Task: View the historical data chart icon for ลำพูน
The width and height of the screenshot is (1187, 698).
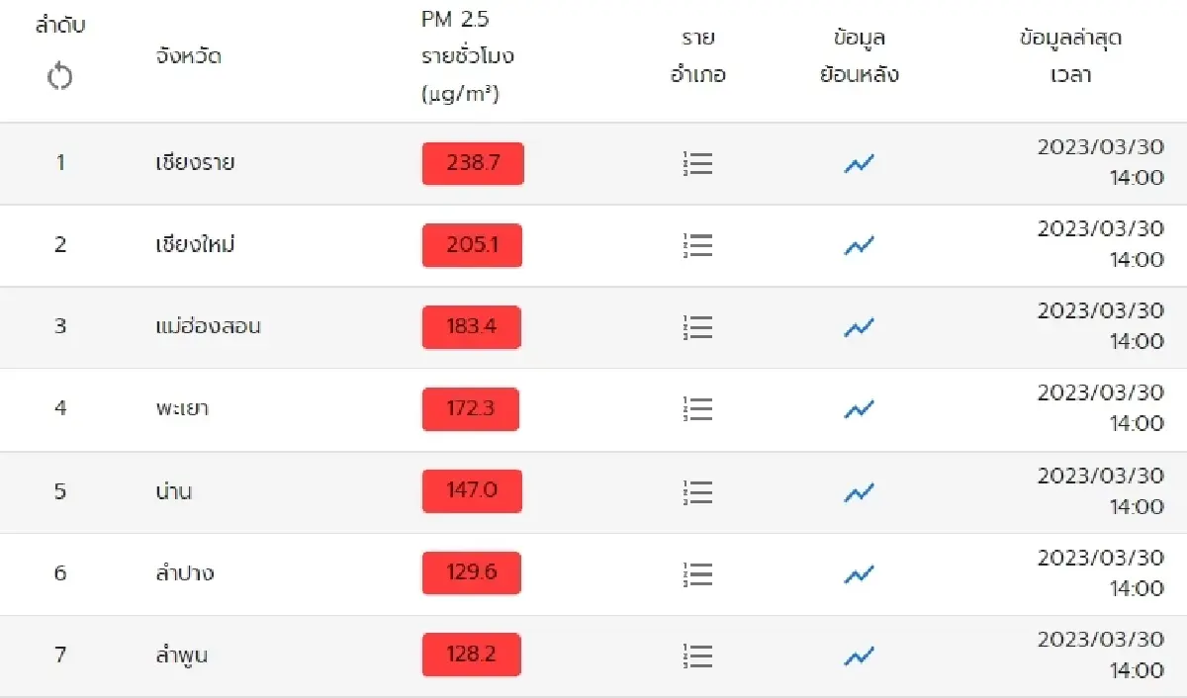Action: coord(860,654)
